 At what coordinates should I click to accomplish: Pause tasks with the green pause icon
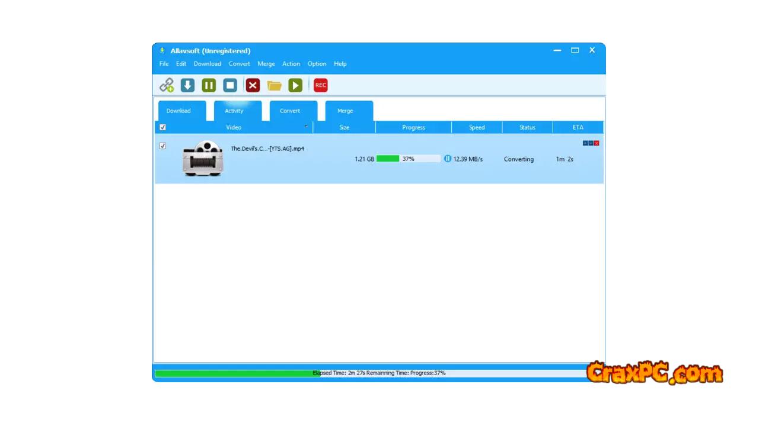tap(209, 85)
